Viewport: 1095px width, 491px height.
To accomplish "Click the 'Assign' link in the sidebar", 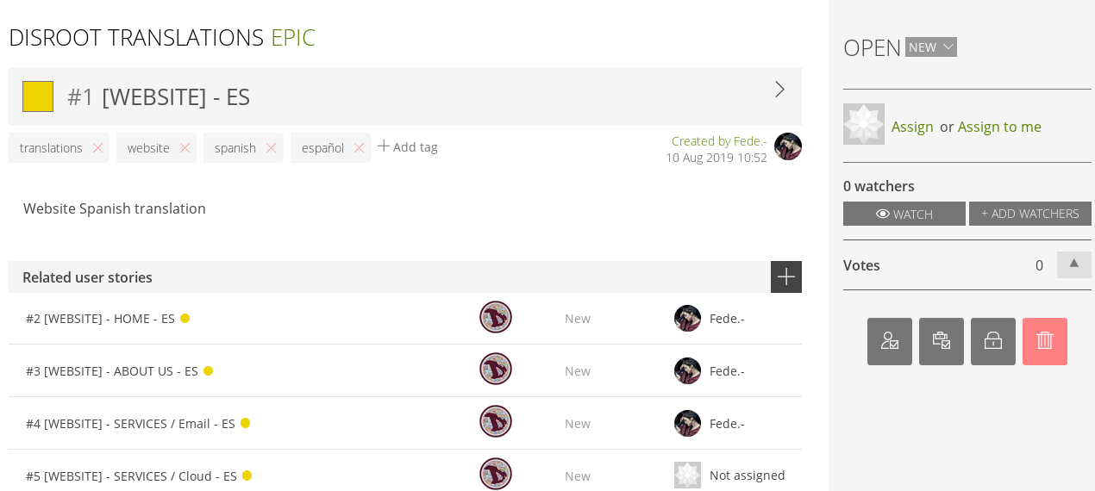I will point(912,127).
